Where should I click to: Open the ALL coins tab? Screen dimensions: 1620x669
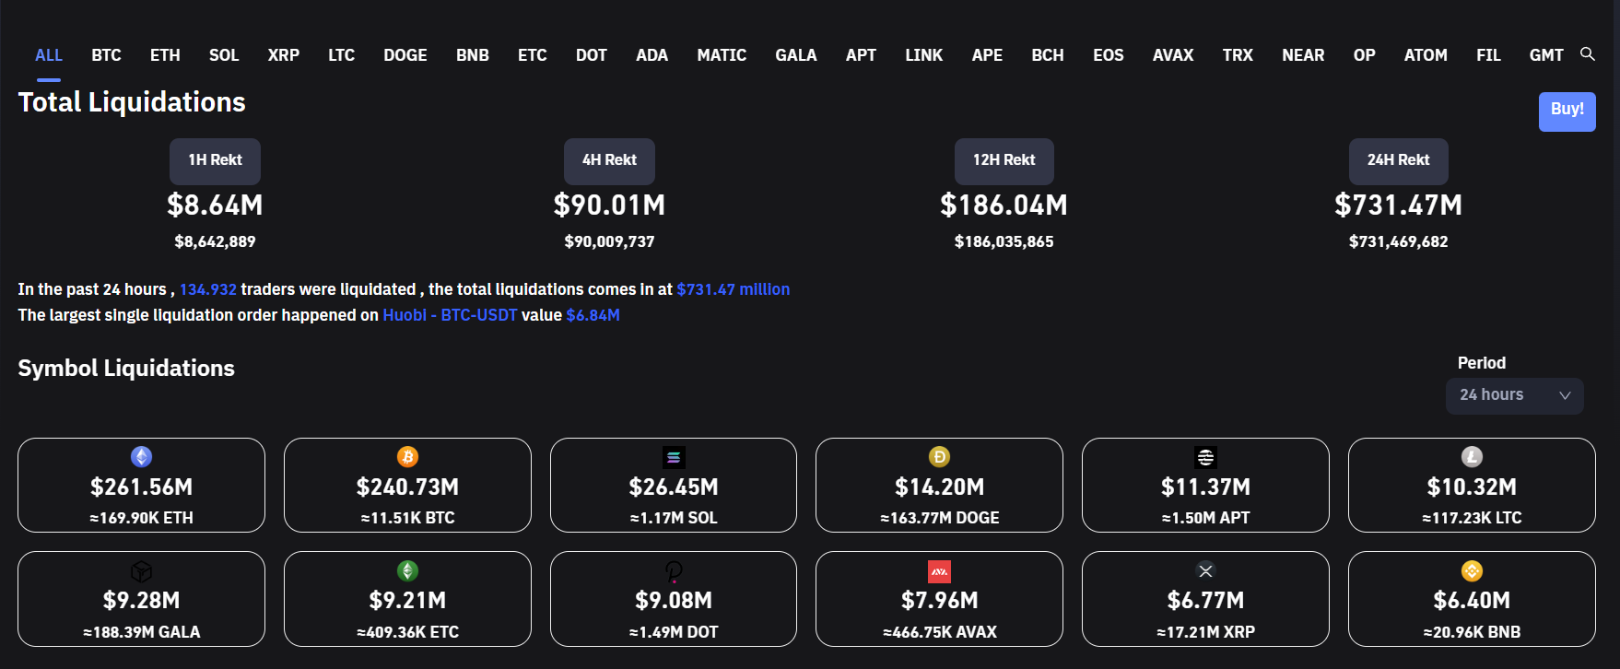[x=49, y=55]
